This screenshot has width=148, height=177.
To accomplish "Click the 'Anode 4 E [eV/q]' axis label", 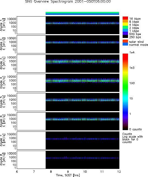I will pos(2,82).
